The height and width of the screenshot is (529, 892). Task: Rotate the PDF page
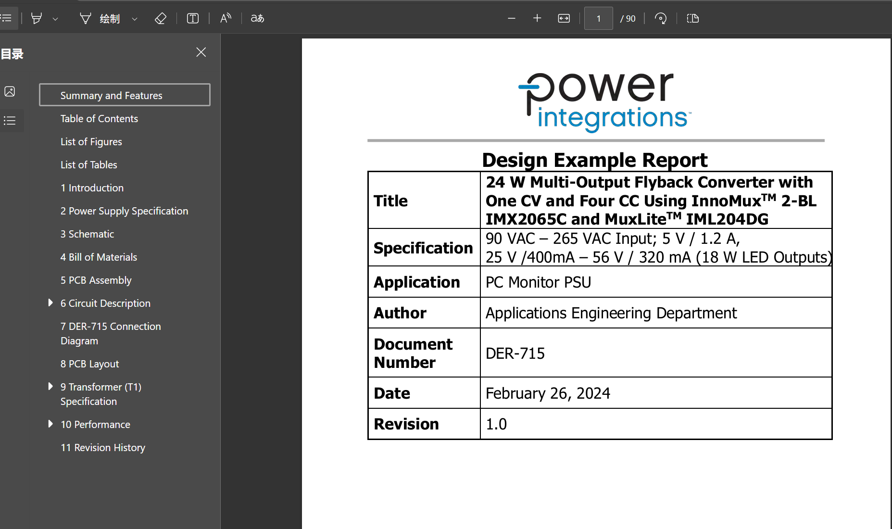tap(661, 18)
